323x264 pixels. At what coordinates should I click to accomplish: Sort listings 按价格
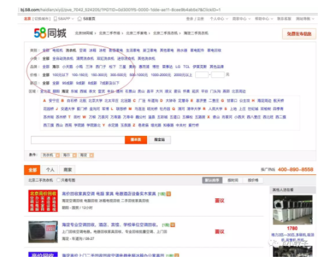[253, 180]
